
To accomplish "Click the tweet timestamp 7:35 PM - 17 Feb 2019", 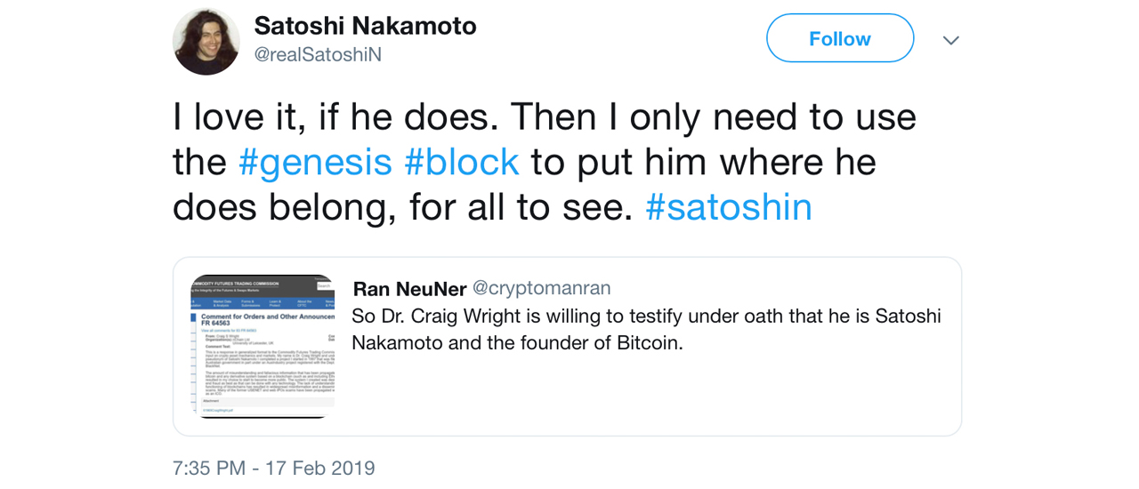I will coord(274,468).
